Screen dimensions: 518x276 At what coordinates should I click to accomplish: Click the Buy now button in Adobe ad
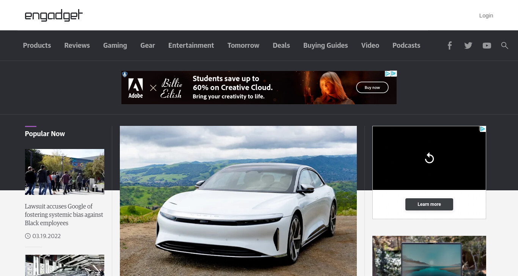(x=372, y=88)
